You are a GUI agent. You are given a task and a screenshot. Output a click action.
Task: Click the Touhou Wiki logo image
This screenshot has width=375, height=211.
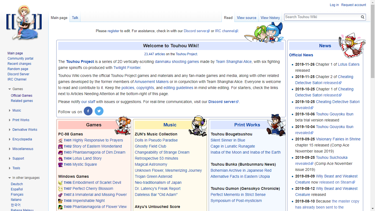click(24, 23)
